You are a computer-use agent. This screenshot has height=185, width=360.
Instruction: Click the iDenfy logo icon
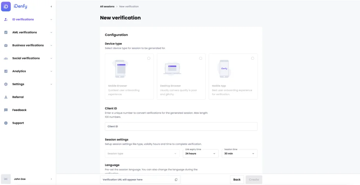tap(6, 6)
